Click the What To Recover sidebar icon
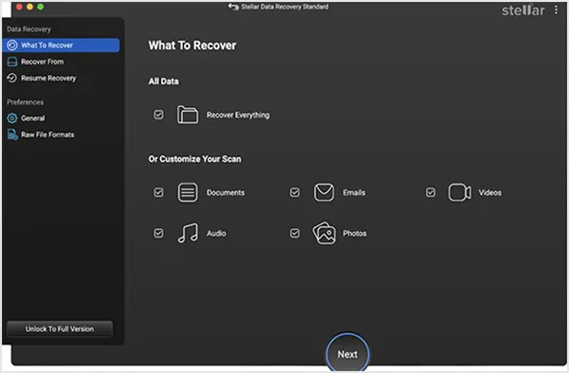 [x=12, y=45]
